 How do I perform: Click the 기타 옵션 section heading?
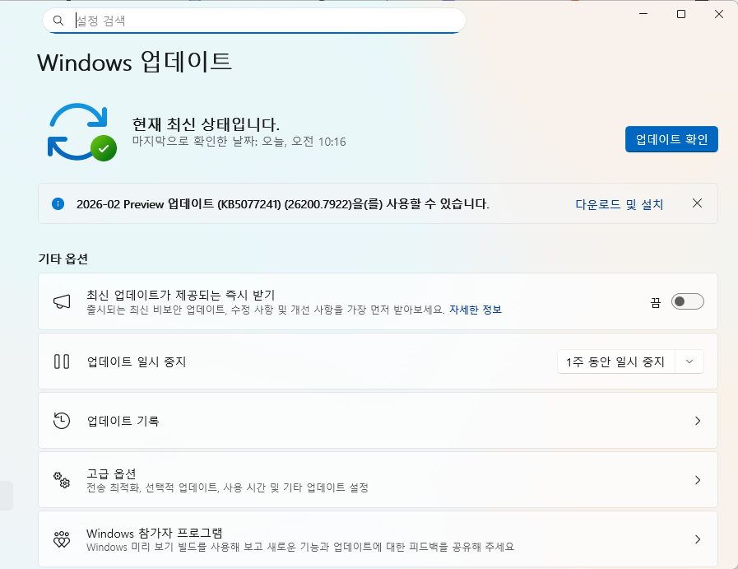tap(63, 259)
